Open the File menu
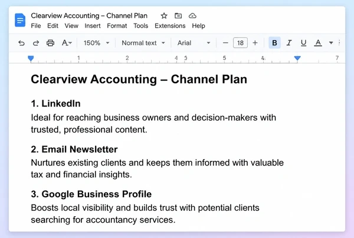Image resolution: width=354 pixels, height=238 pixels. (x=36, y=26)
